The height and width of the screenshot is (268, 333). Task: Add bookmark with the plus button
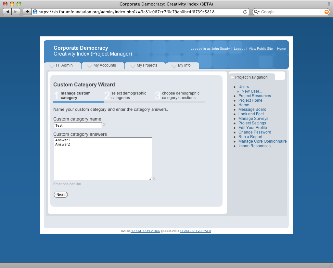click(27, 12)
